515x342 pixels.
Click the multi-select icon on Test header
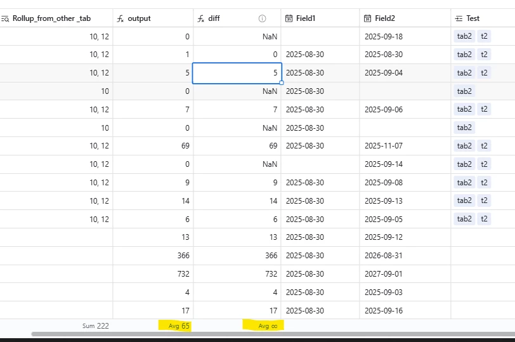pos(459,19)
